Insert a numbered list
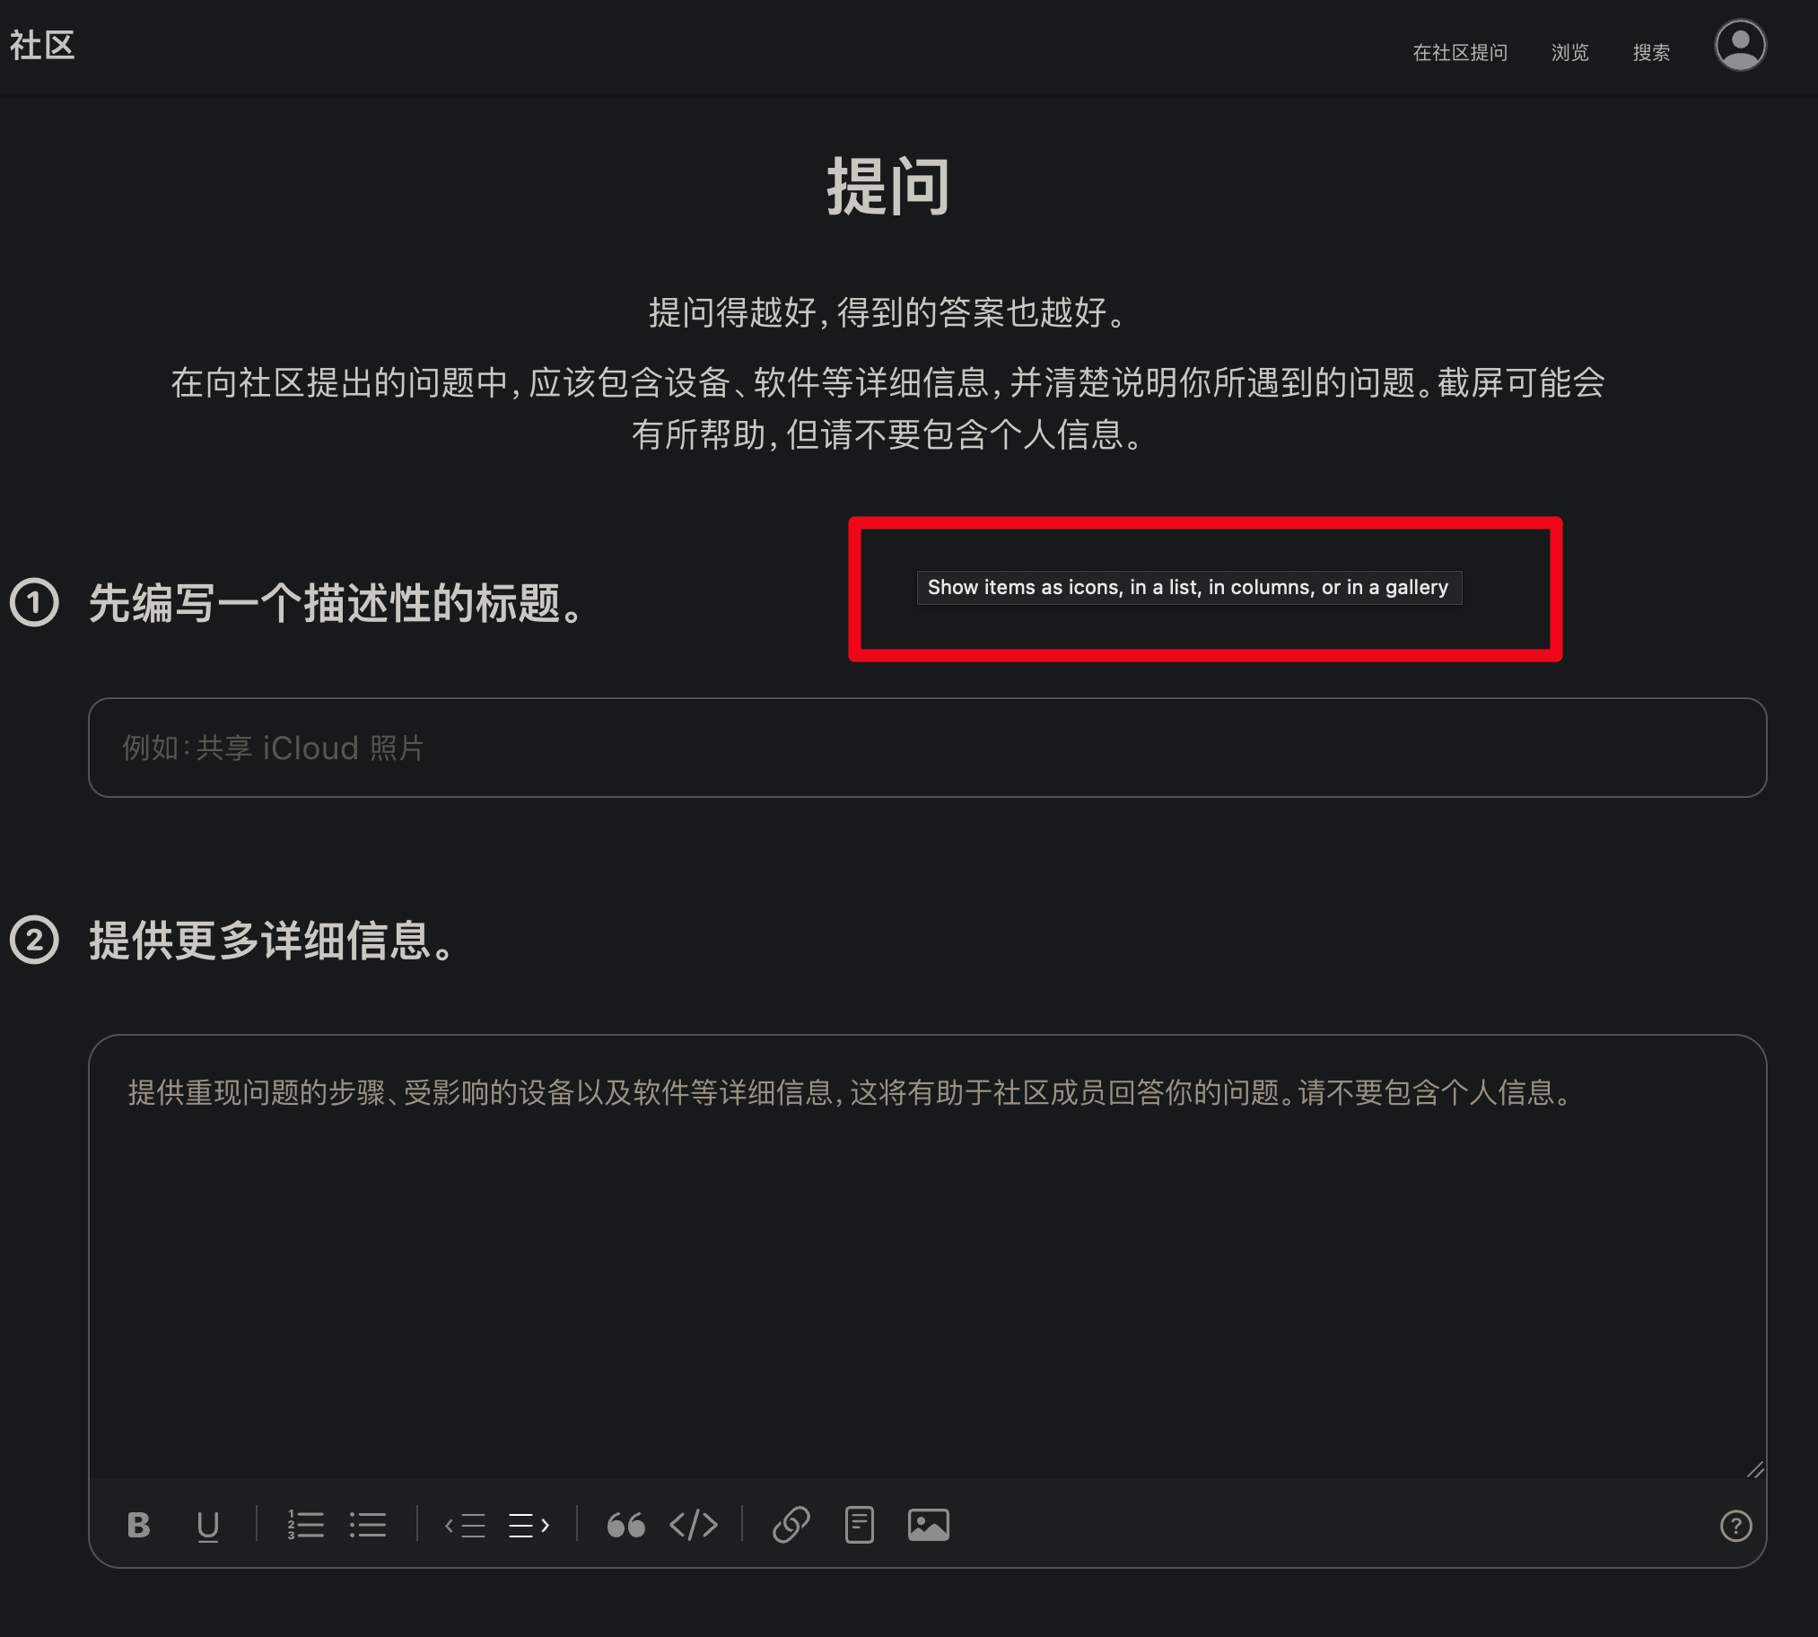The width and height of the screenshot is (1818, 1637). (305, 1525)
